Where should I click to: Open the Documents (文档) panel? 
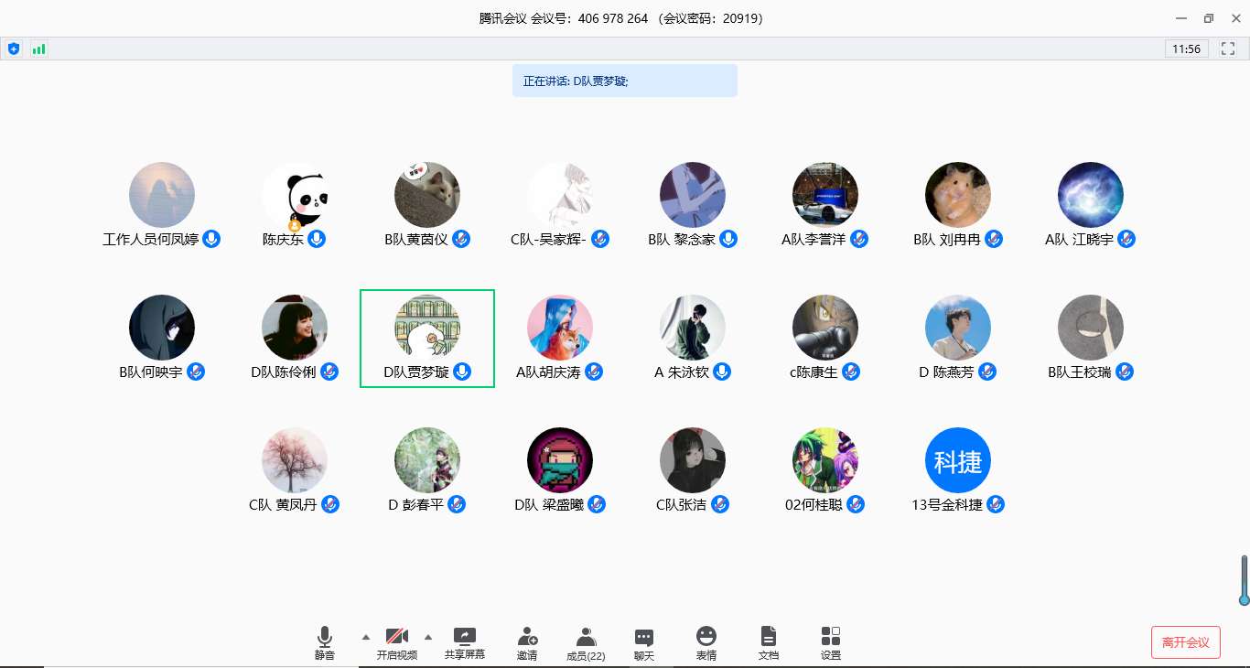769,643
